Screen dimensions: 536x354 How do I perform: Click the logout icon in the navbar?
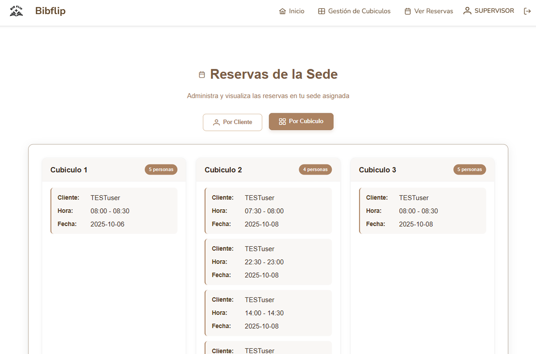click(x=527, y=11)
